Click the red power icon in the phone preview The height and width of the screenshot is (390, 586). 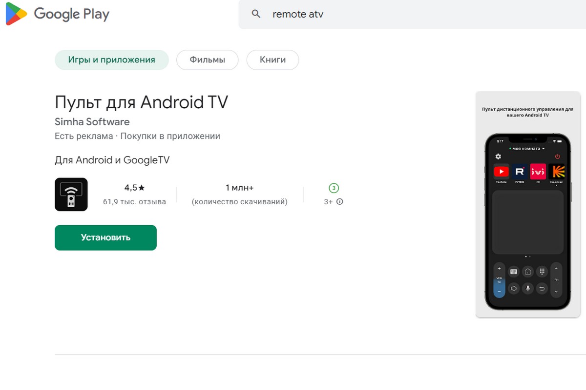tap(557, 156)
